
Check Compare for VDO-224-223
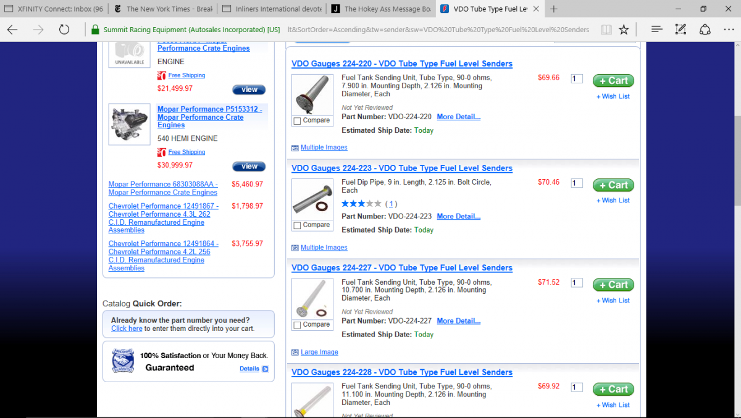pos(298,225)
